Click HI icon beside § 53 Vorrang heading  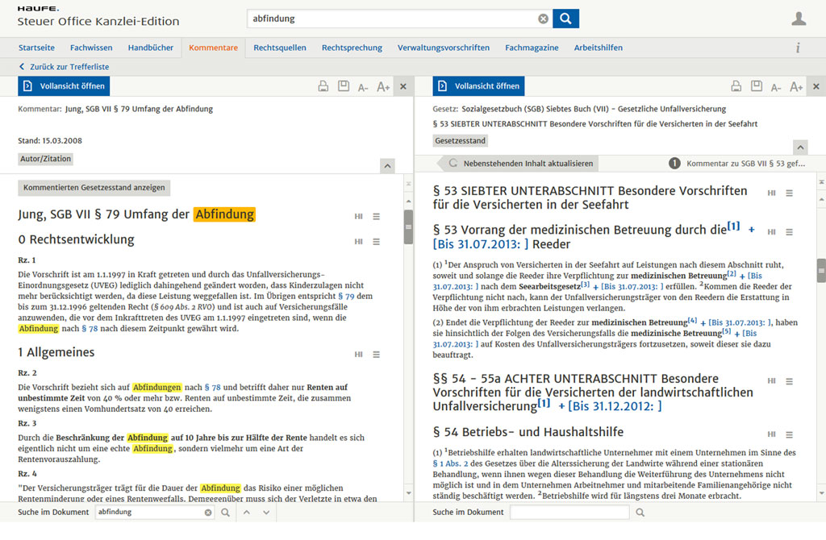[772, 231]
